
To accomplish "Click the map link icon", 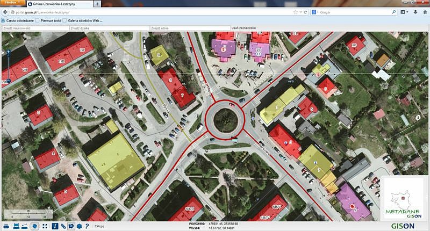I will (63, 226).
